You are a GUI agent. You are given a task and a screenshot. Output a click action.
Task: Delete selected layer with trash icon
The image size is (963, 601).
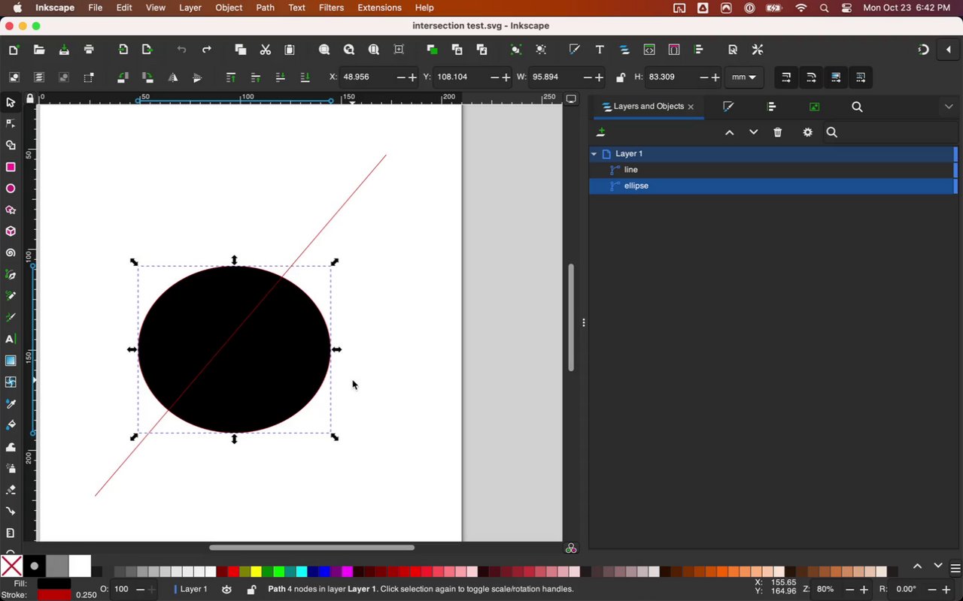pyautogui.click(x=777, y=132)
